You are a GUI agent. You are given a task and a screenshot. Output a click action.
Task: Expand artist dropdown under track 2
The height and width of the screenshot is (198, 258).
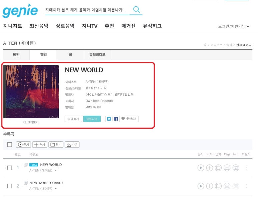(56, 189)
